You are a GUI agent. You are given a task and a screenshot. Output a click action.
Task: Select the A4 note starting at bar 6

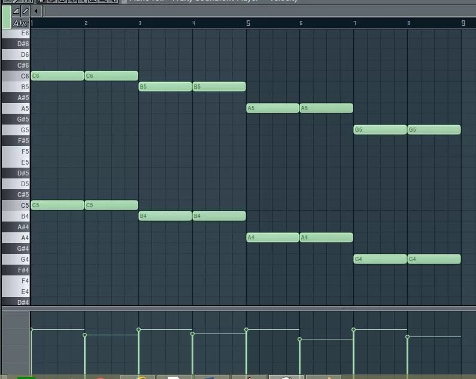(x=326, y=238)
